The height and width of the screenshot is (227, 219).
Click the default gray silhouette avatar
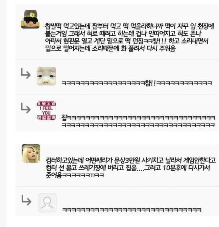[x=47, y=203]
